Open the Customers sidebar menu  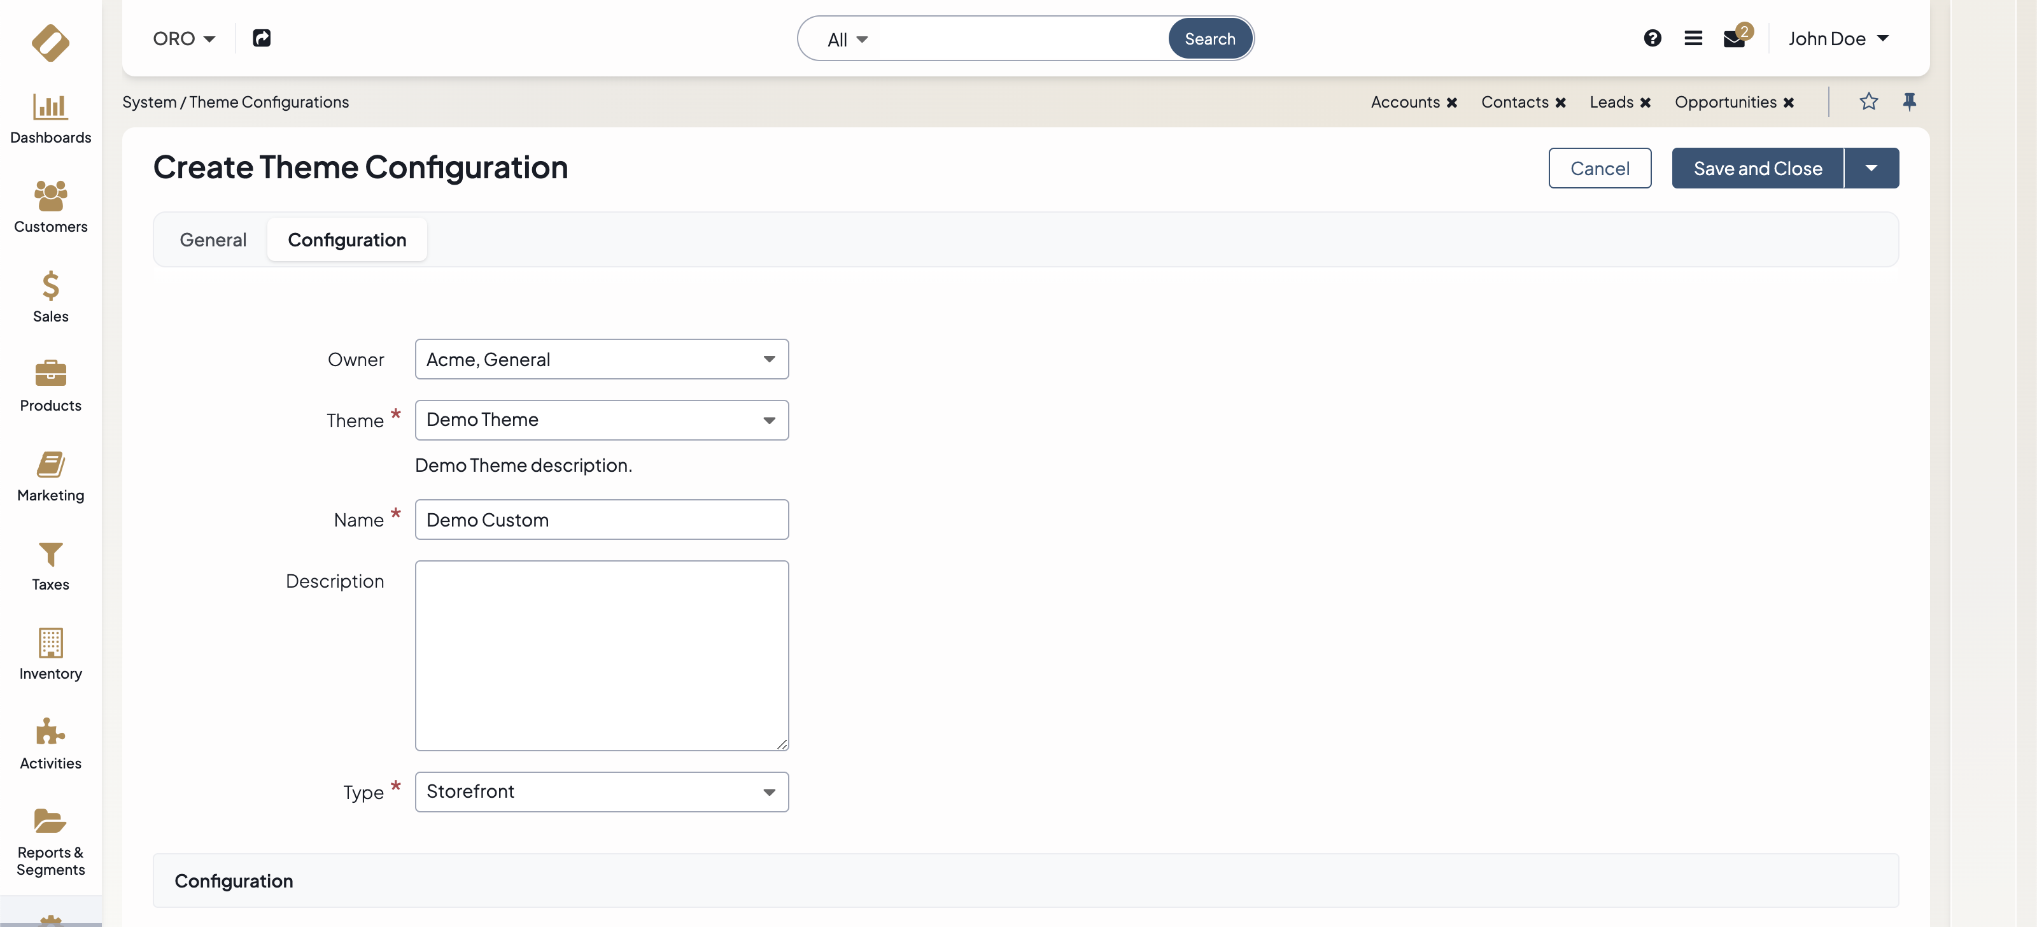[51, 207]
